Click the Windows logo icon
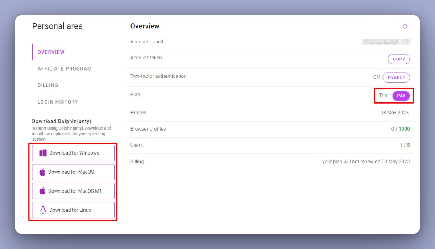The height and width of the screenshot is (249, 435). 43,153
